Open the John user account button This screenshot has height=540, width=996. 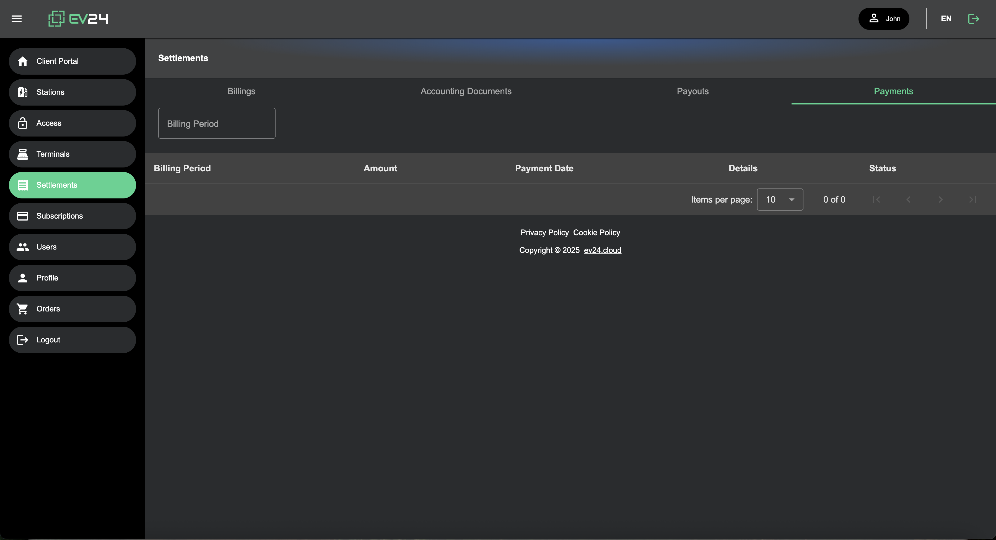pos(883,19)
